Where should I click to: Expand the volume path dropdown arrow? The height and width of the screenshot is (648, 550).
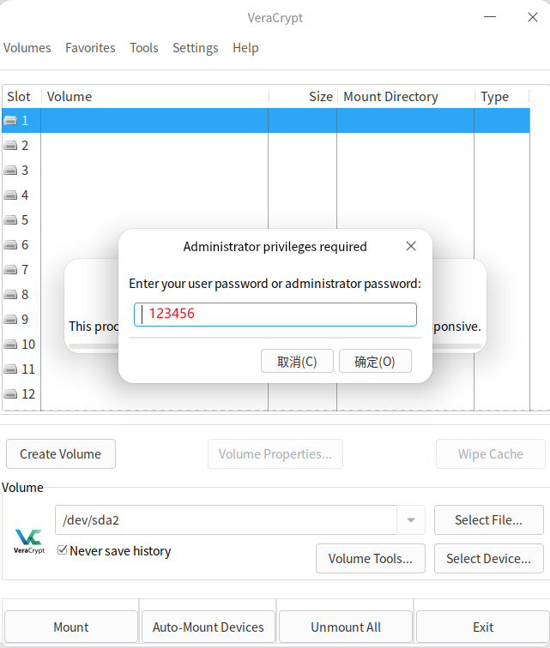point(410,520)
